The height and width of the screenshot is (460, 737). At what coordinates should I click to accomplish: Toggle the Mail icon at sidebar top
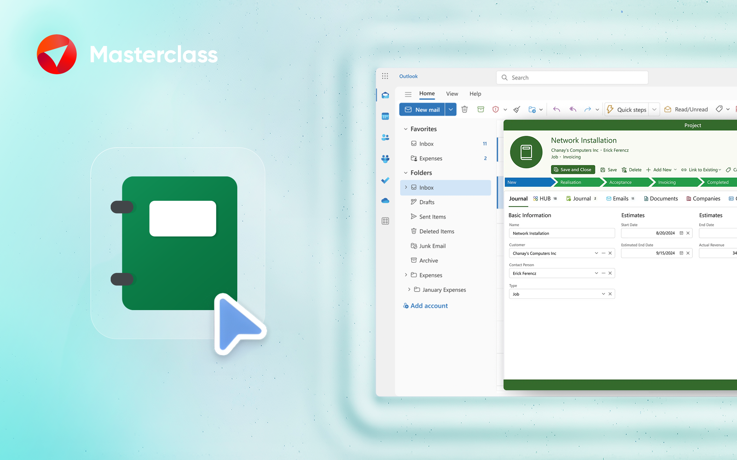(x=385, y=95)
